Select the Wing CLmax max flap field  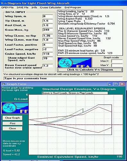48,40
